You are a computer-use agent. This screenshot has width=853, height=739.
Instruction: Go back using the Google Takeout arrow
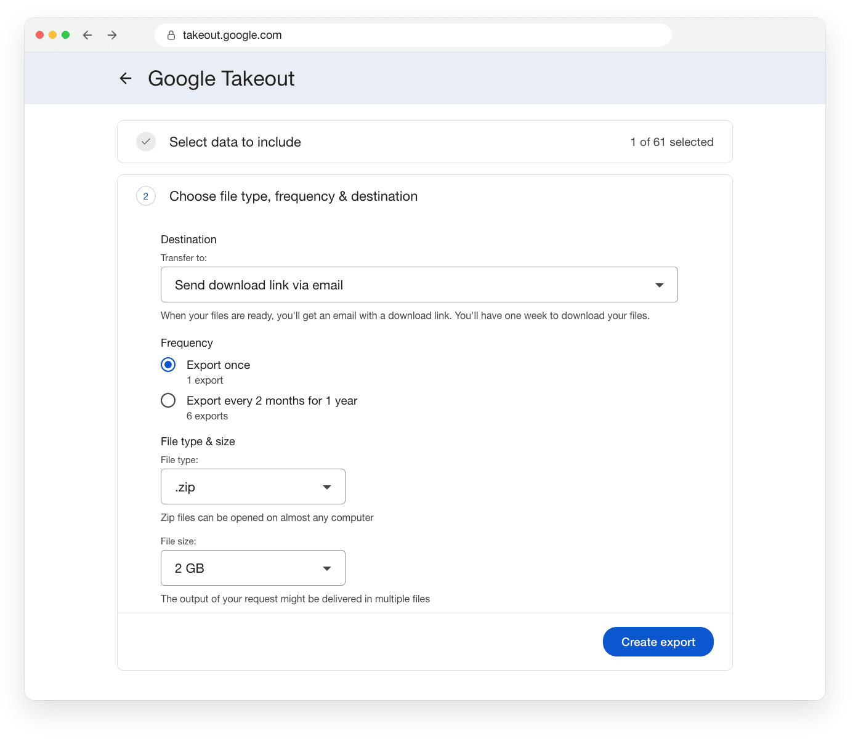pos(126,78)
